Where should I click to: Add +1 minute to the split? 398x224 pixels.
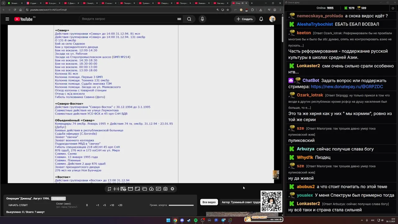pyautogui.click(x=98, y=205)
